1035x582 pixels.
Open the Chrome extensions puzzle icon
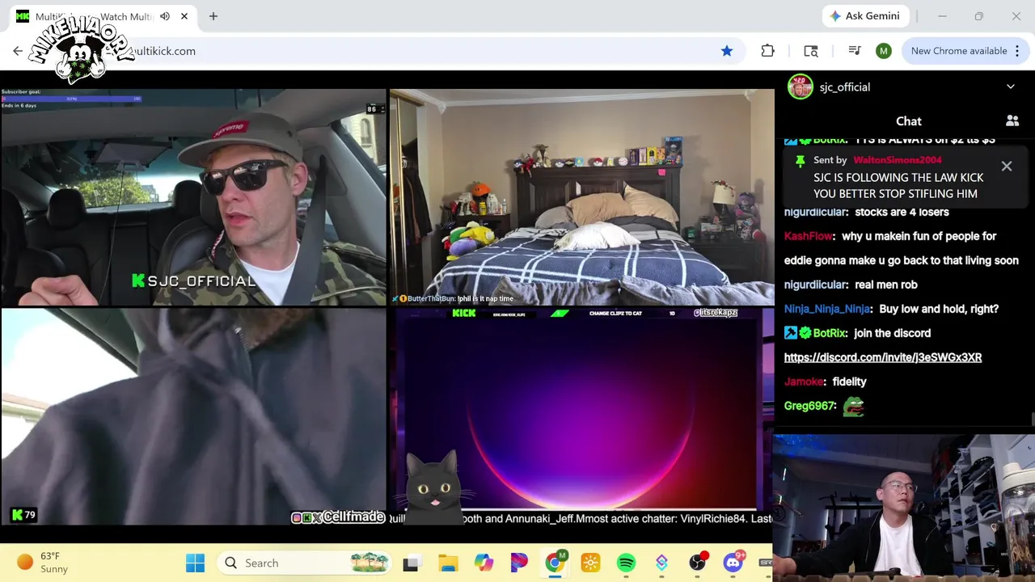click(767, 51)
